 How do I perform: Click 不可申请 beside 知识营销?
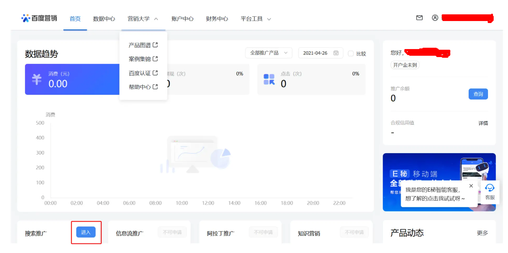point(354,232)
